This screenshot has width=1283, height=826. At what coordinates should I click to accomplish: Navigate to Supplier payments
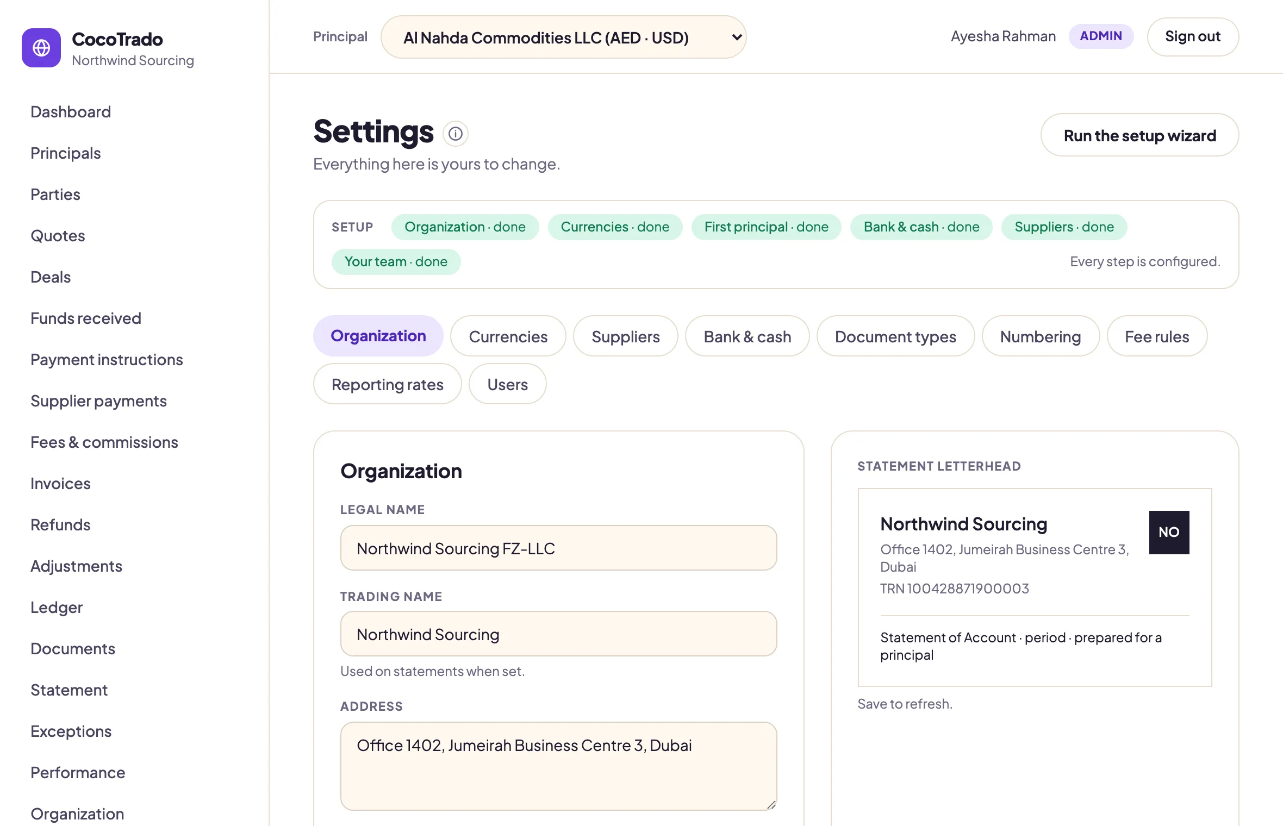coord(98,401)
